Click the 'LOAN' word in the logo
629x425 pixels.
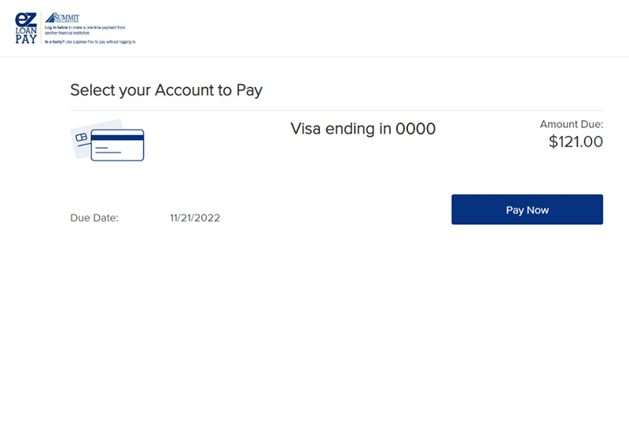coord(26,31)
